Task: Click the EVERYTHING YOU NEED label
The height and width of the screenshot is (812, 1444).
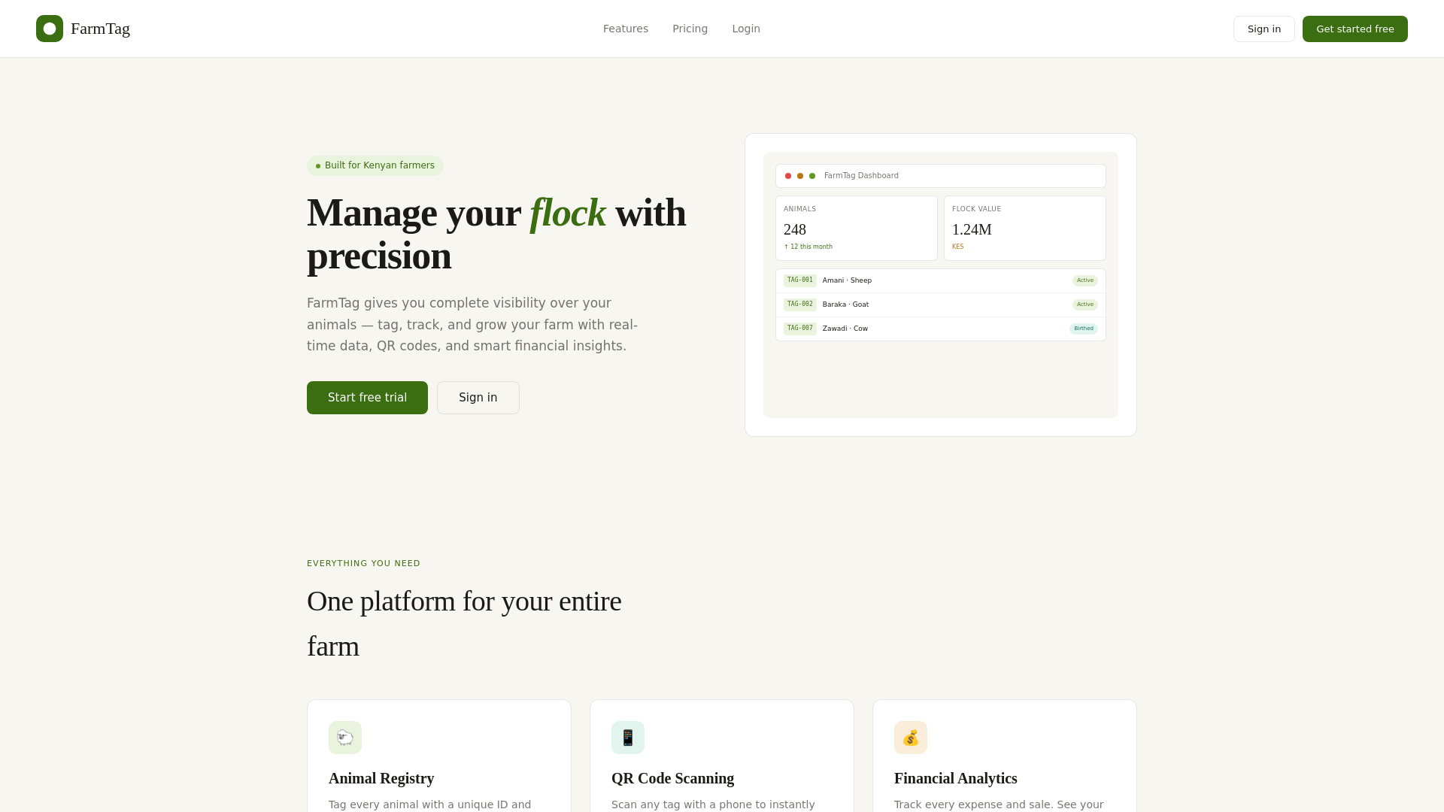Action: [x=363, y=564]
